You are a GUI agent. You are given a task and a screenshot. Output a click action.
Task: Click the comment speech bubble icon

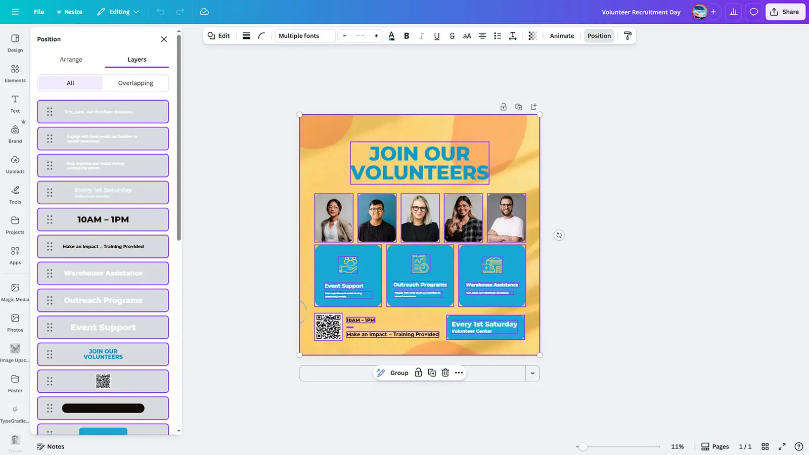[753, 12]
